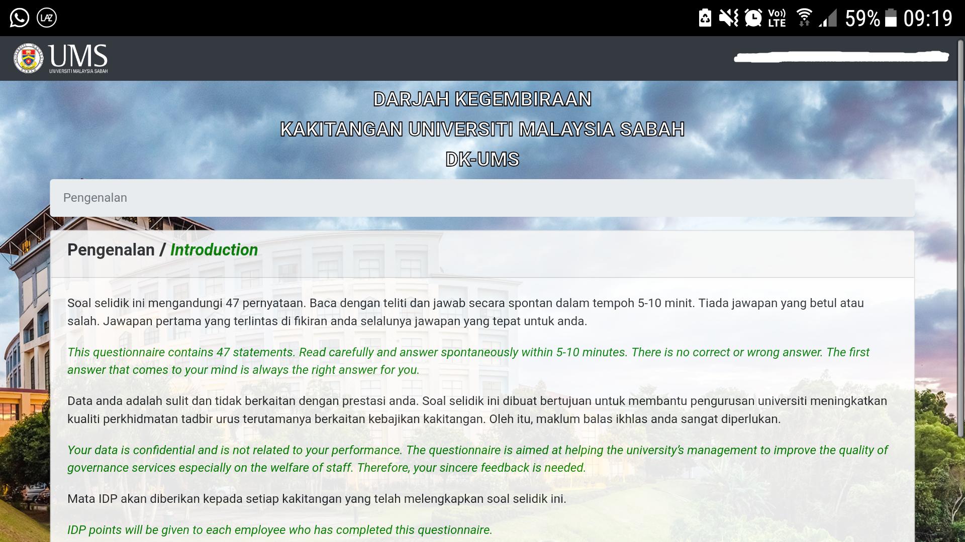Screen dimensions: 965x542
Task: Select the Pengenalan breadcrumb item
Action: click(95, 198)
